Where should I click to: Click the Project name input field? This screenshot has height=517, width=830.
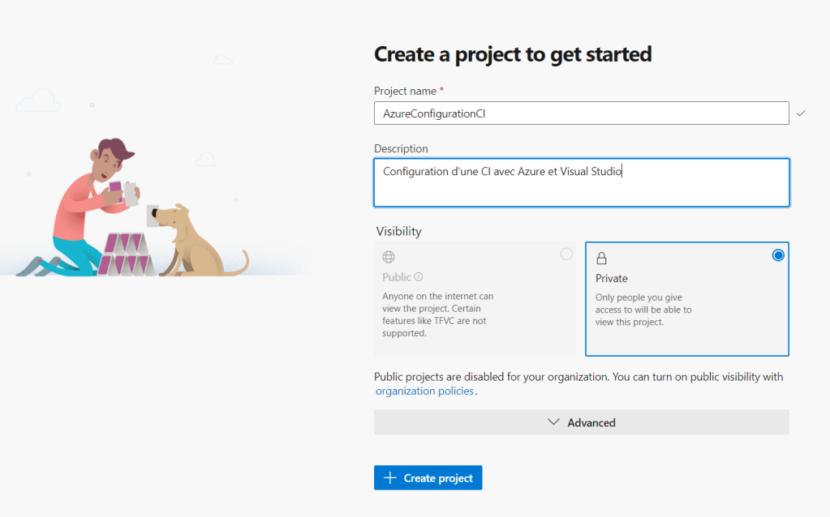pyautogui.click(x=581, y=113)
